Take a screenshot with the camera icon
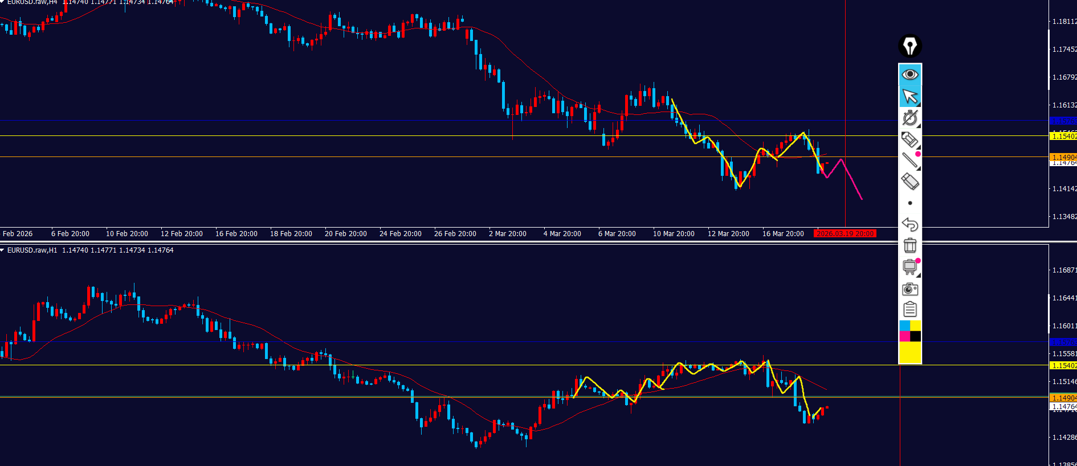The width and height of the screenshot is (1077, 466). [x=910, y=289]
